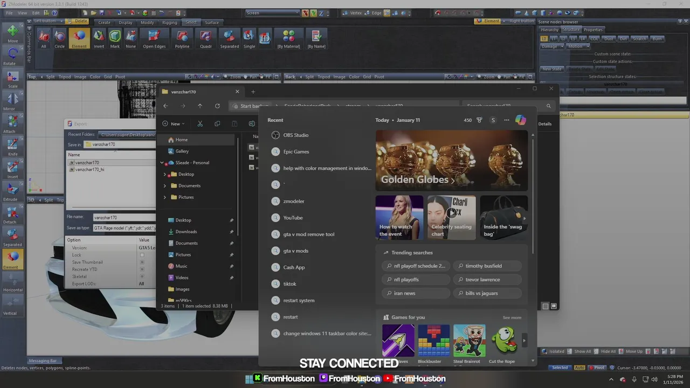Activate the Mirror tool
This screenshot has width=690, height=388.
point(12,101)
